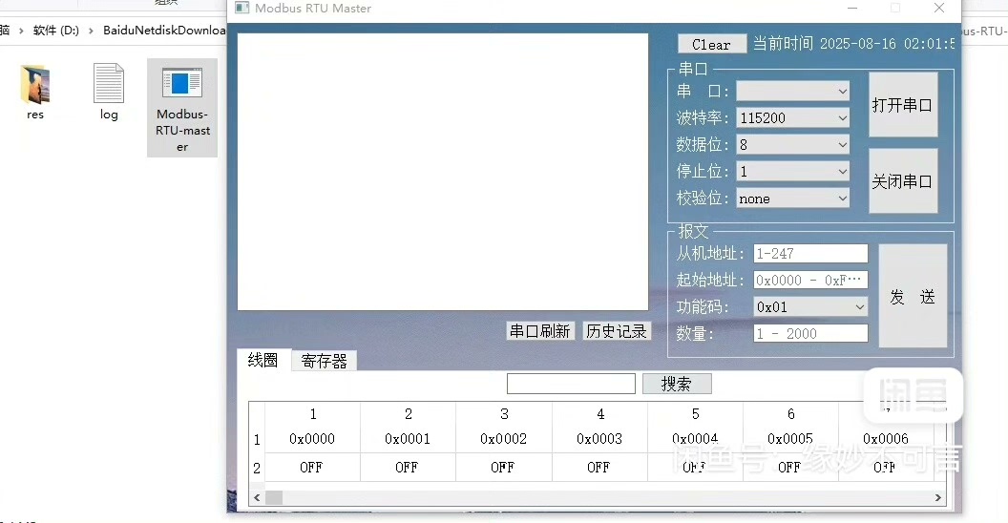The width and height of the screenshot is (1008, 523).
Task: Open the 校验位 parity dropdown
Action: click(792, 199)
